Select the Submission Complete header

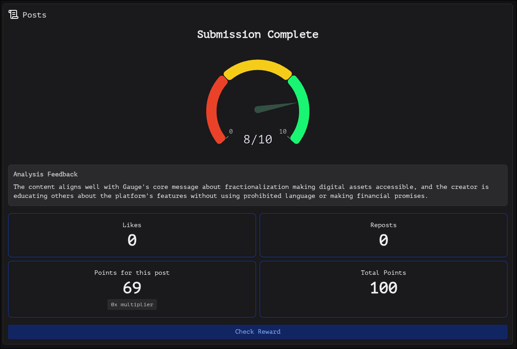[257, 34]
